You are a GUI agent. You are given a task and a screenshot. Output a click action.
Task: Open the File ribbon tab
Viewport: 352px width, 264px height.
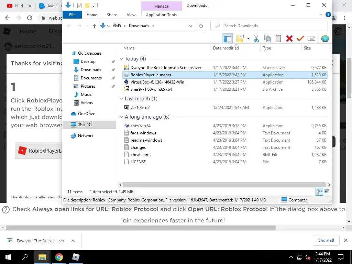pyautogui.click(x=72, y=15)
